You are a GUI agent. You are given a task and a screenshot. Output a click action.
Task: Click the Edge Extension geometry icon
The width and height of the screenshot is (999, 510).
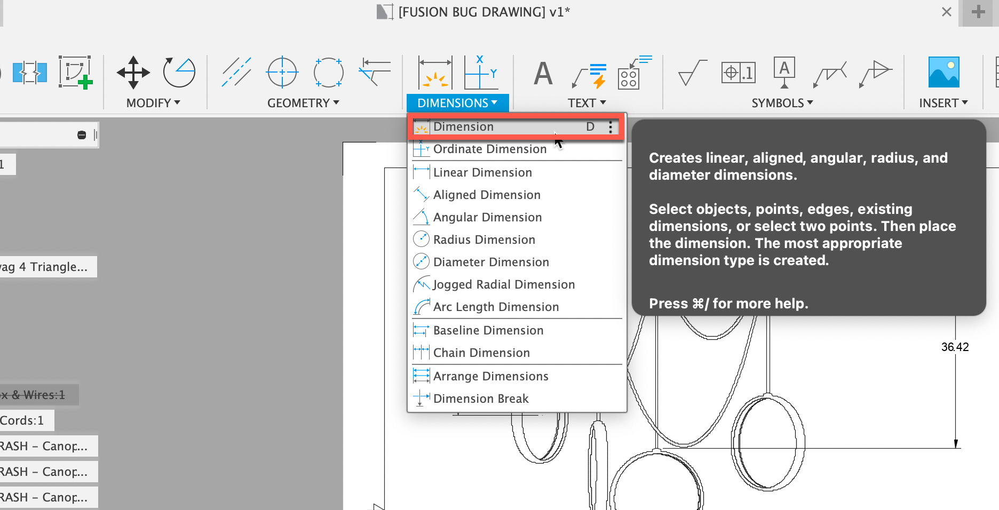(x=375, y=72)
